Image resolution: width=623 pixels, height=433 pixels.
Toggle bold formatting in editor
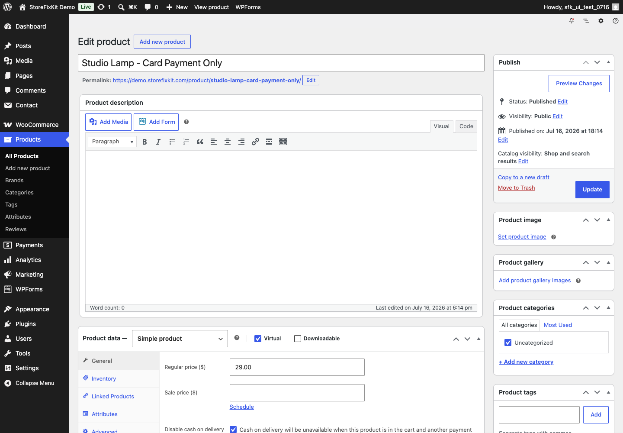[145, 142]
